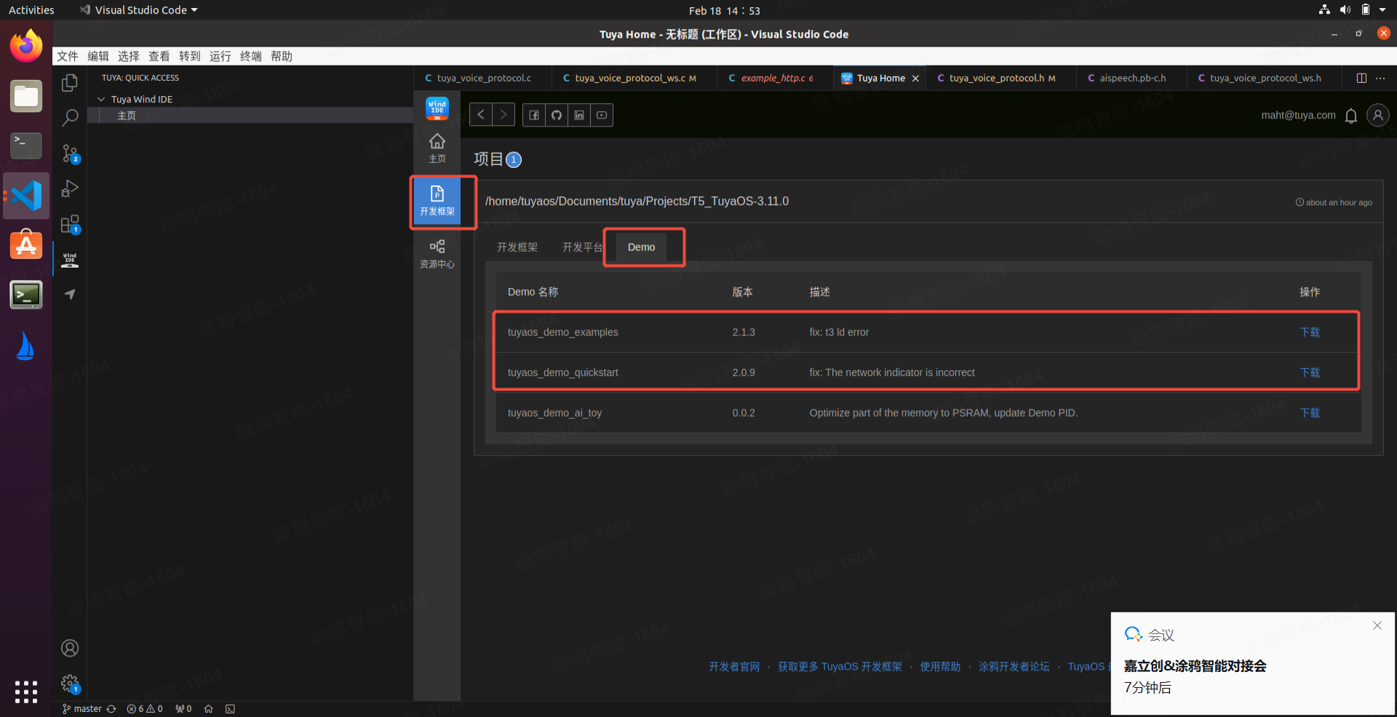Image resolution: width=1397 pixels, height=717 pixels.
Task: Open the 终端 menu
Action: [x=251, y=56]
